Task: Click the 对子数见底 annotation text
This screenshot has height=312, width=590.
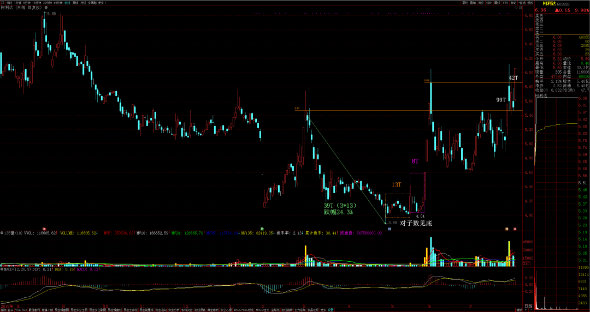Action: pos(416,223)
